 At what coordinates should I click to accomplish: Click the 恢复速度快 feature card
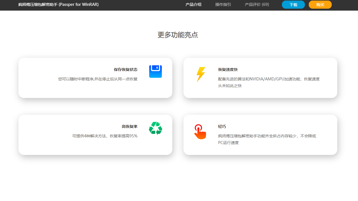tap(260, 78)
